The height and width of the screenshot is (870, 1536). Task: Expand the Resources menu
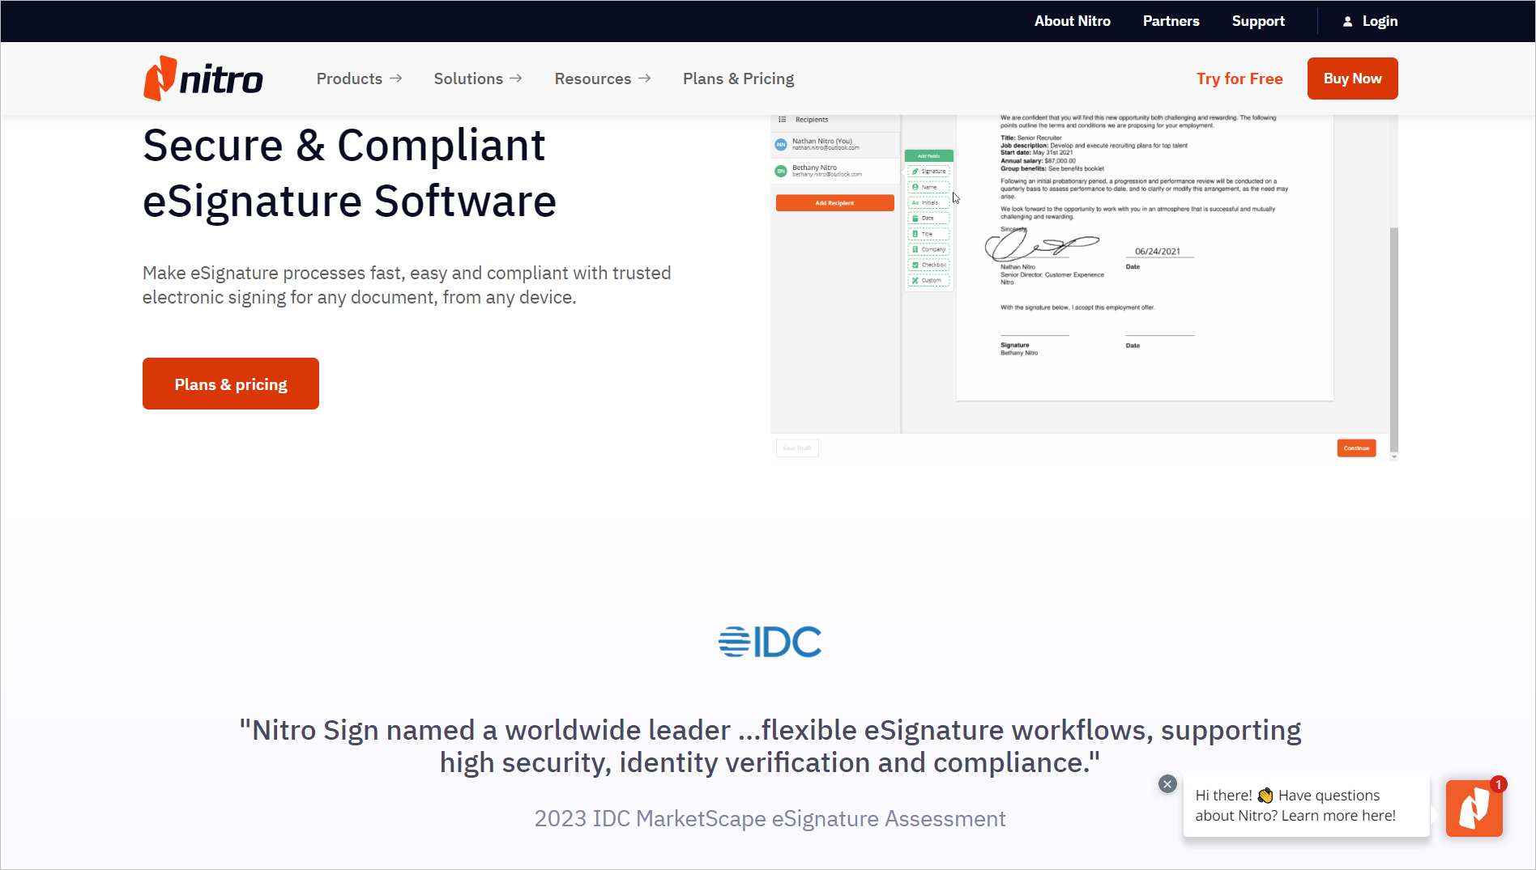click(603, 79)
